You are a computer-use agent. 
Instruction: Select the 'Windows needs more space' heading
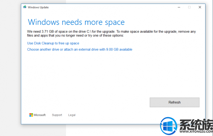coord(76,22)
